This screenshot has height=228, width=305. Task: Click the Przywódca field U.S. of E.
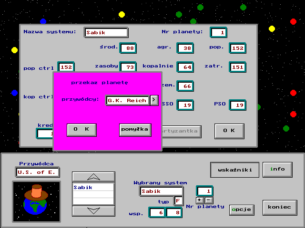[38, 172]
